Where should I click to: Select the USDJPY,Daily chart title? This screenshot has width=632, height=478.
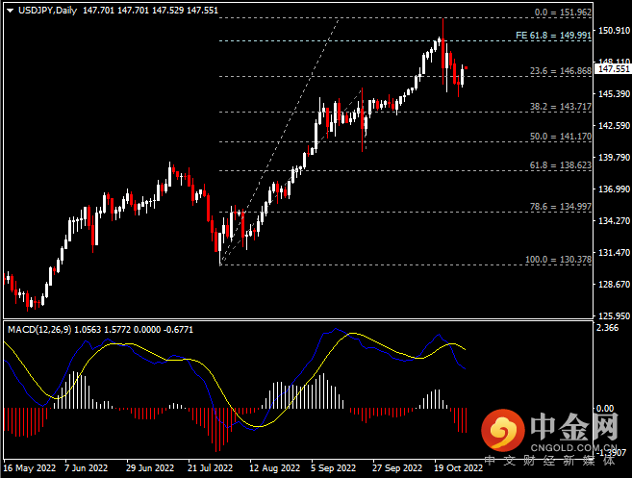[47, 11]
